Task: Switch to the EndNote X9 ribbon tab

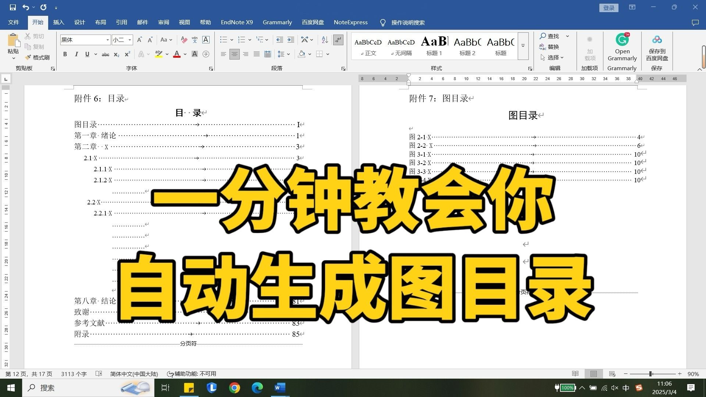Action: (x=237, y=22)
